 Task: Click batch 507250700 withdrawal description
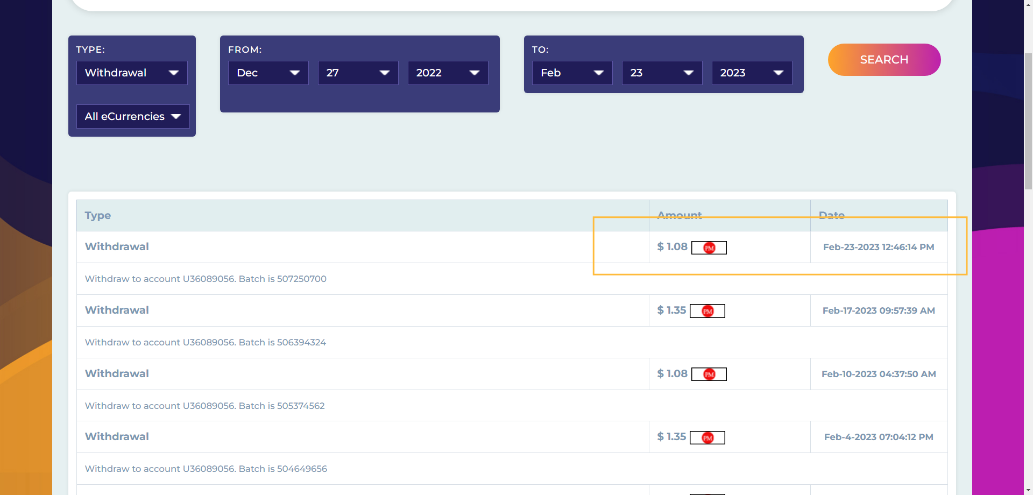tap(206, 279)
